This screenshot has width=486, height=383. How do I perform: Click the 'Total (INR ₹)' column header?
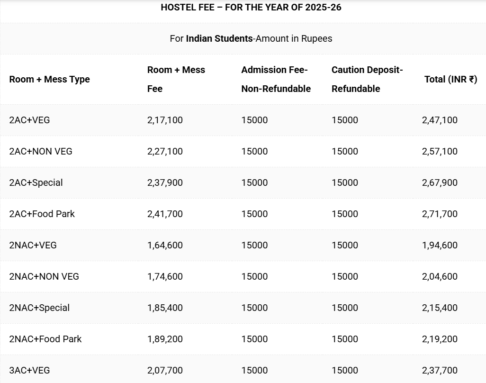click(x=450, y=79)
